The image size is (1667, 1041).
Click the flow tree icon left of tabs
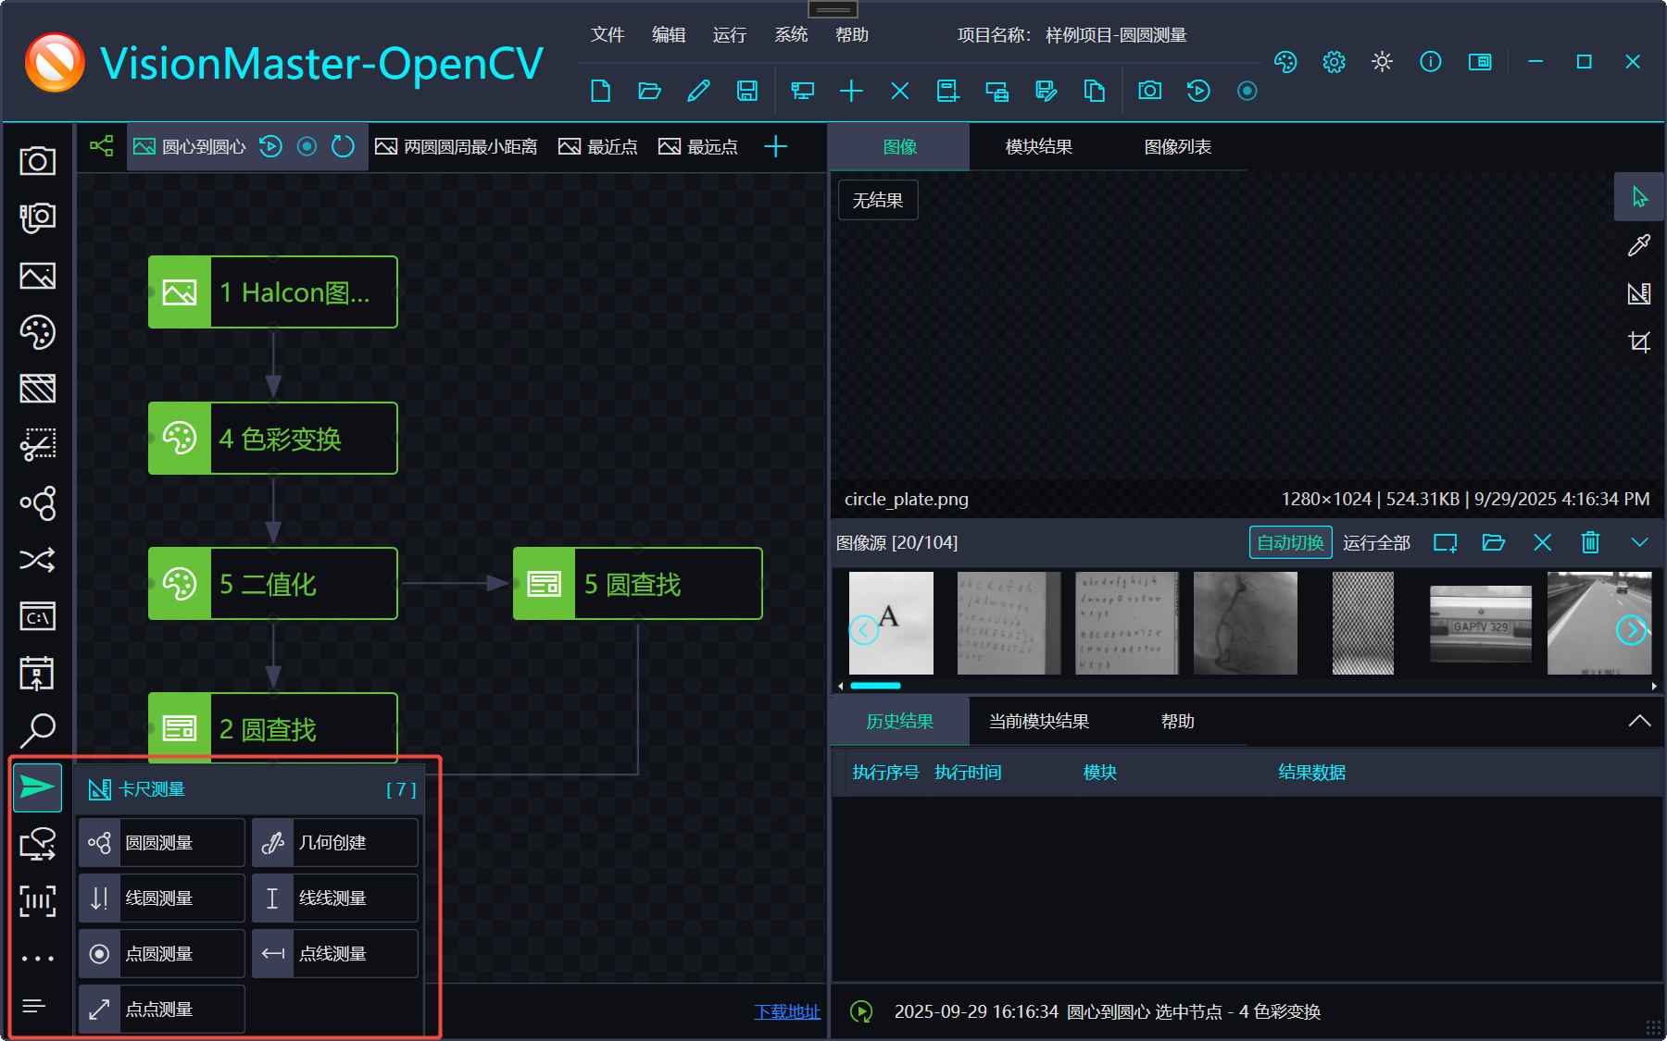[101, 146]
